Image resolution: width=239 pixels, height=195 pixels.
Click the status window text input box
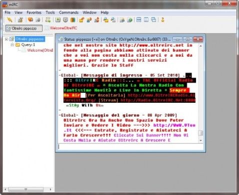tap(130, 147)
